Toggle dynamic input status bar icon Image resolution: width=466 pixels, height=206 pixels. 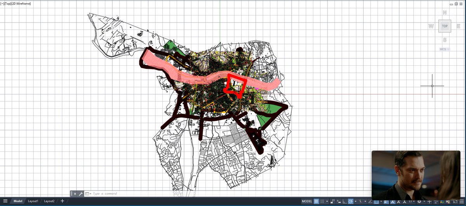[x=339, y=201]
